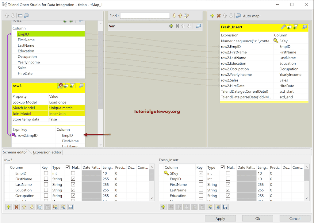Image resolution: width=314 pixels, height=223 pixels.
Task: Add a new output table with the green plus
Action: 212,16
